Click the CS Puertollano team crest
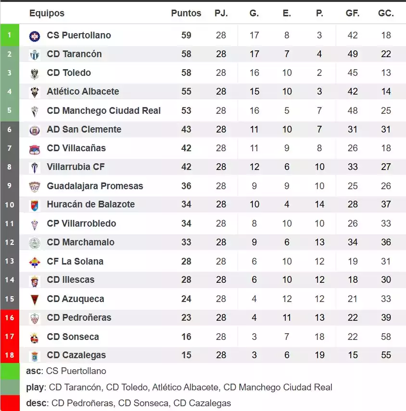406x411 pixels. (35, 36)
